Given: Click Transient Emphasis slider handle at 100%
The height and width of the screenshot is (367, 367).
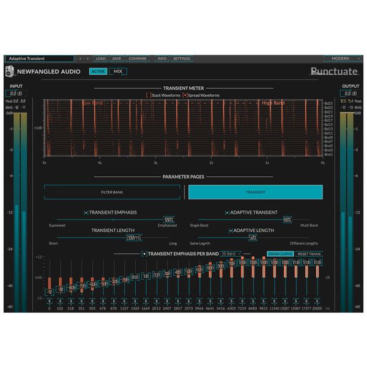Looking at the screenshot, I should [169, 220].
